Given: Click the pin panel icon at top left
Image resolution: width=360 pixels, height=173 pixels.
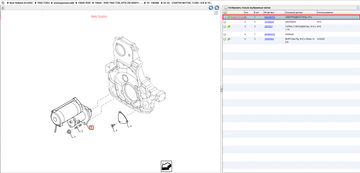Looking at the screenshot, I should (x=2, y=8).
